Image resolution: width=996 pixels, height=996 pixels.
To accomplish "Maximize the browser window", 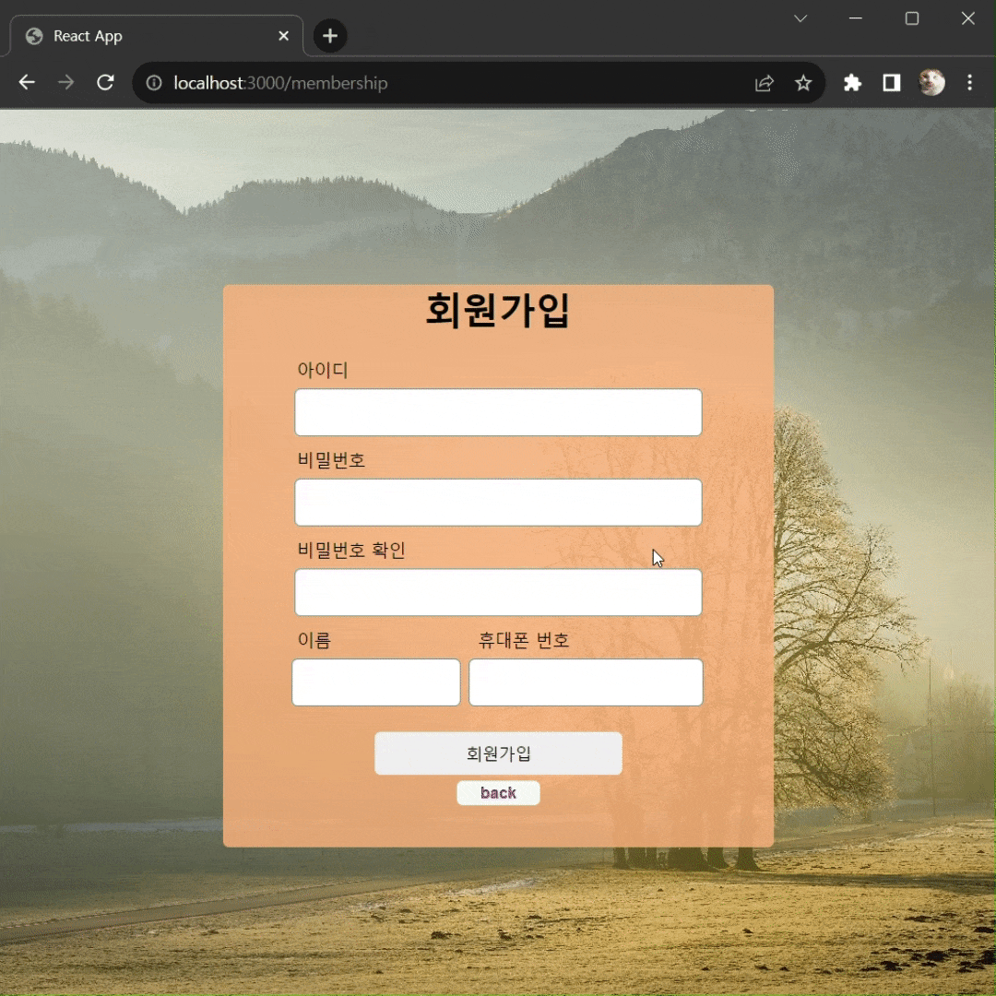I will coord(911,18).
